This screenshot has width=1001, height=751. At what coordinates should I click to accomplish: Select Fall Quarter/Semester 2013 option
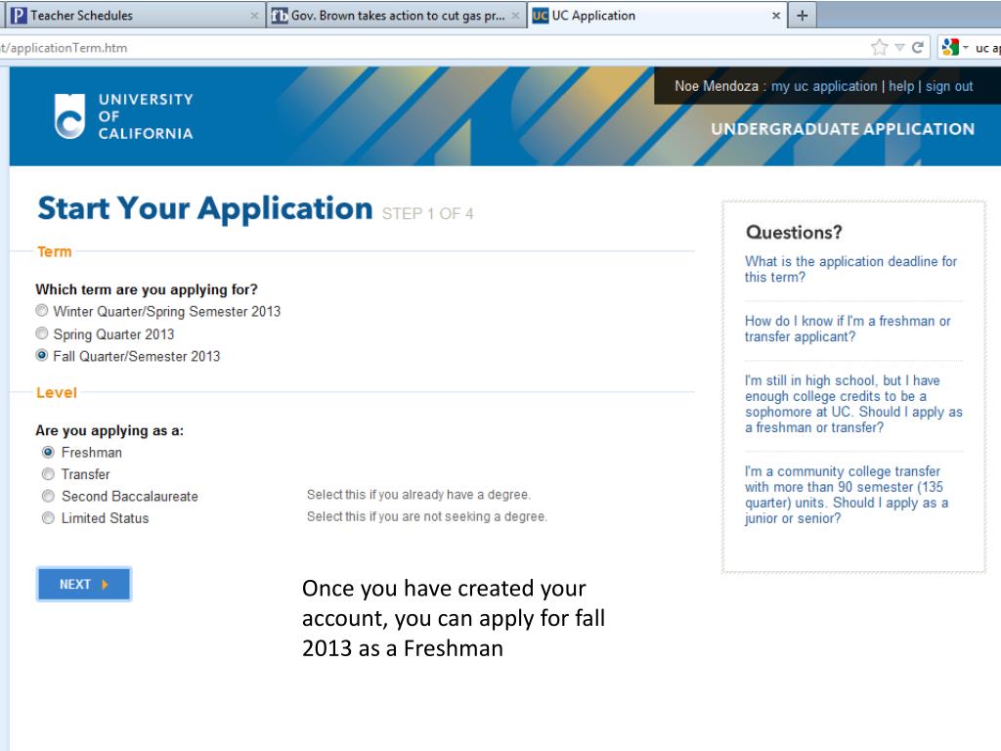41,355
